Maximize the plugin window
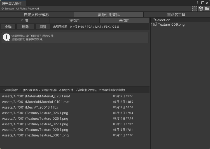 pos(203,3)
